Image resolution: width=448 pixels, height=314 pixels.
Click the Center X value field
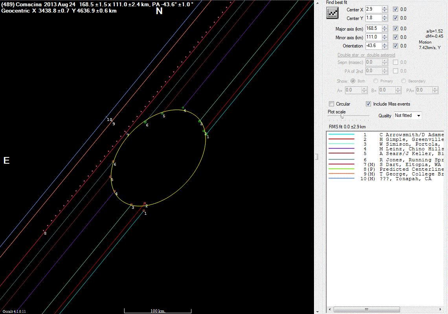click(374, 9)
